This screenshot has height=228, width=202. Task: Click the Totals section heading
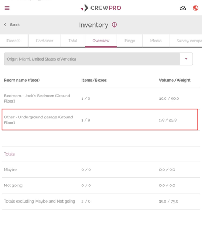(9, 154)
